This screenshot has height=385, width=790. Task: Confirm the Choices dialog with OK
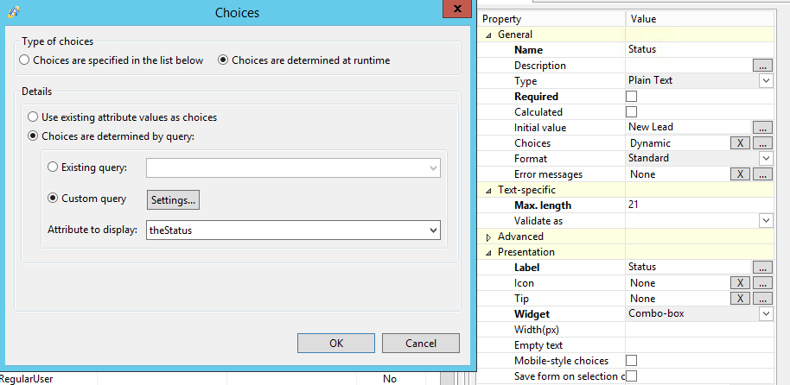(x=336, y=344)
